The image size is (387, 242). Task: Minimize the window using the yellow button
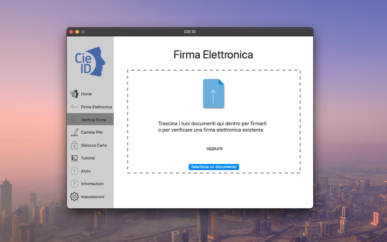click(x=77, y=32)
